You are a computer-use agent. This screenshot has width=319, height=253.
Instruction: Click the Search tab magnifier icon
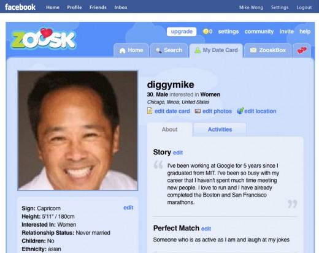(x=158, y=50)
